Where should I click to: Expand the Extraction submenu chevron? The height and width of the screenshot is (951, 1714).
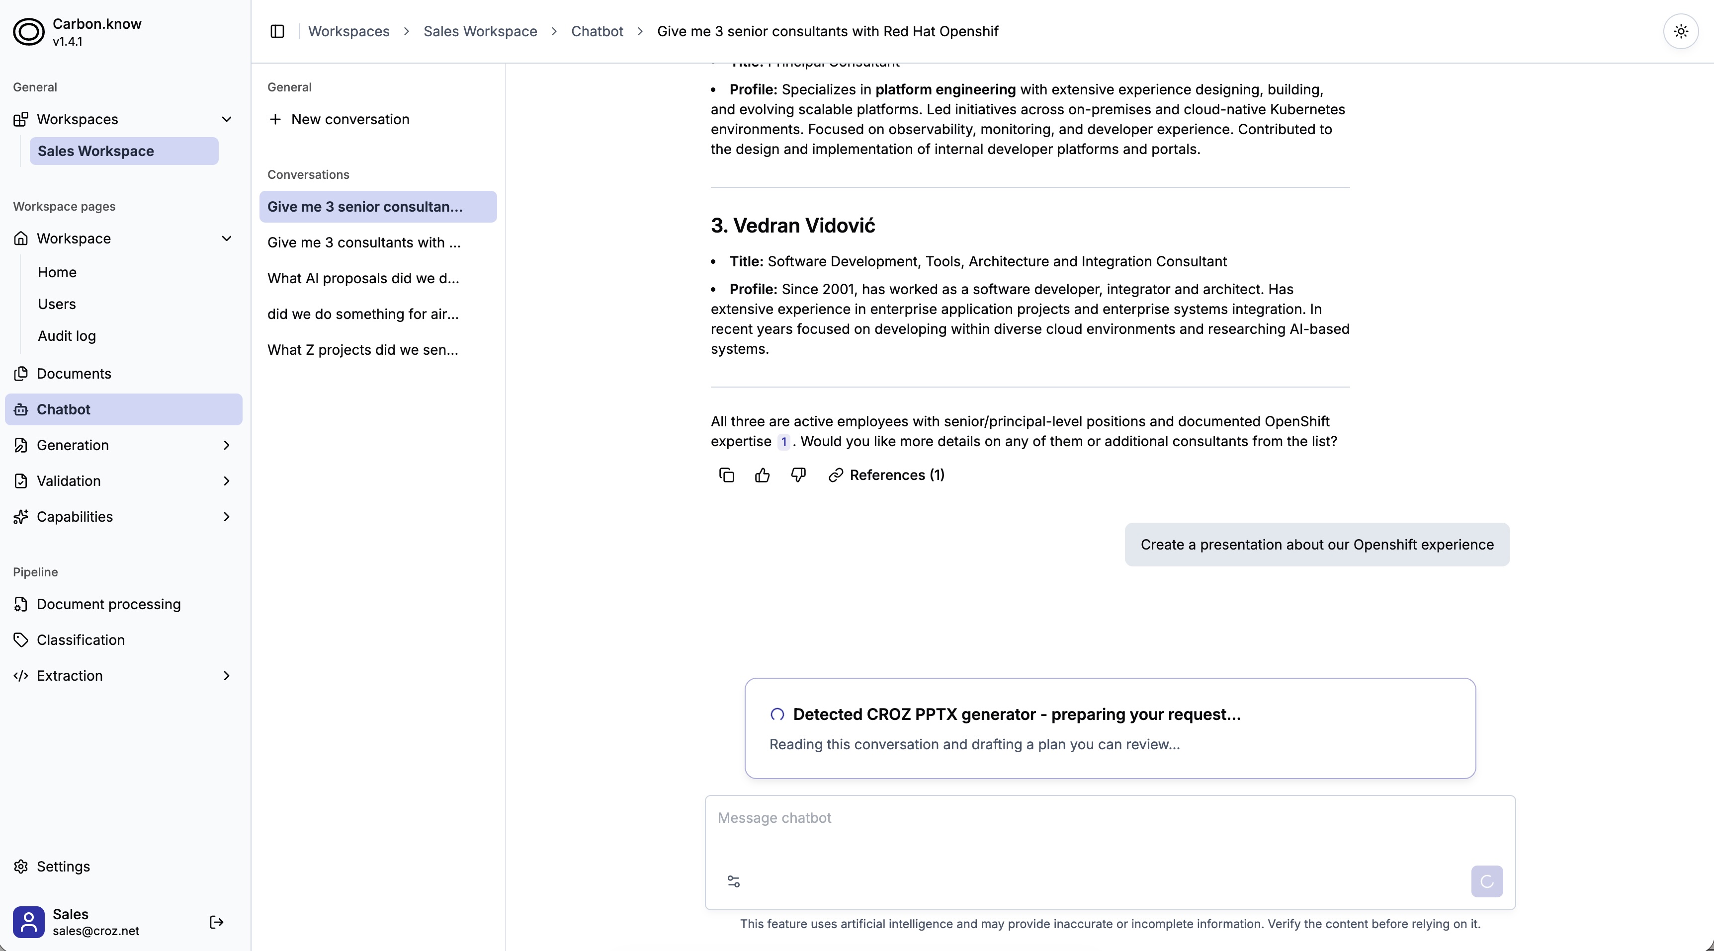click(x=226, y=676)
